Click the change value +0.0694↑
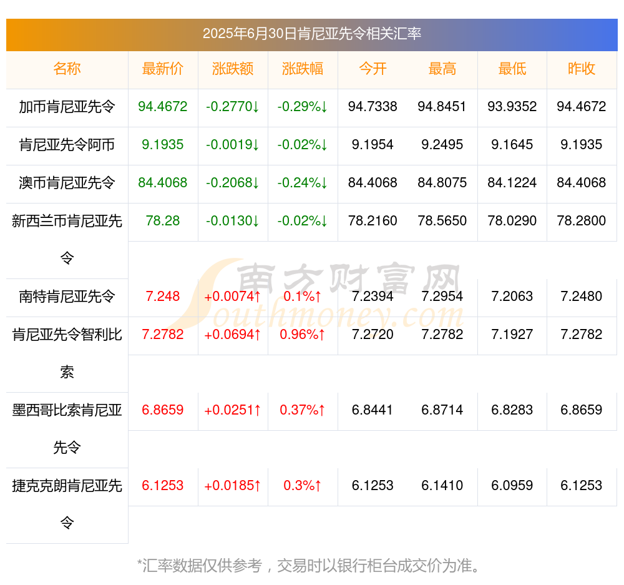This screenshot has width=624, height=585. pyautogui.click(x=233, y=335)
